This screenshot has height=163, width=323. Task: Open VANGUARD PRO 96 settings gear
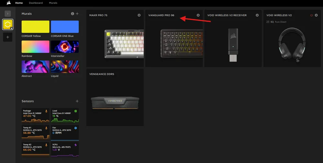tap(198, 15)
